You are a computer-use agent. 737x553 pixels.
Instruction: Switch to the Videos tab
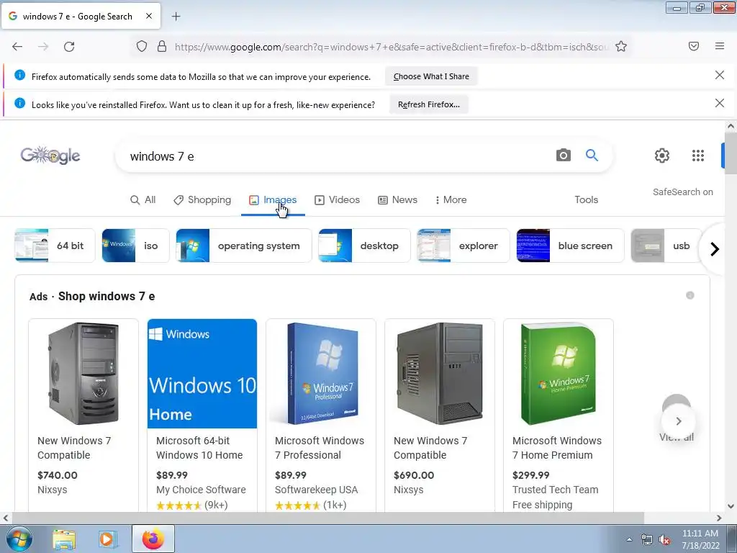(337, 200)
